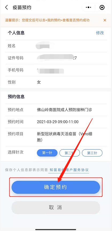Tap the 预约地点 location row

click(x=56, y=110)
